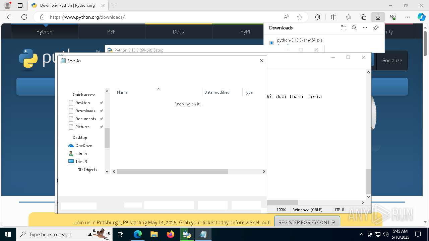Refresh the python.org page
The height and width of the screenshot is (241, 429).
click(x=24, y=17)
